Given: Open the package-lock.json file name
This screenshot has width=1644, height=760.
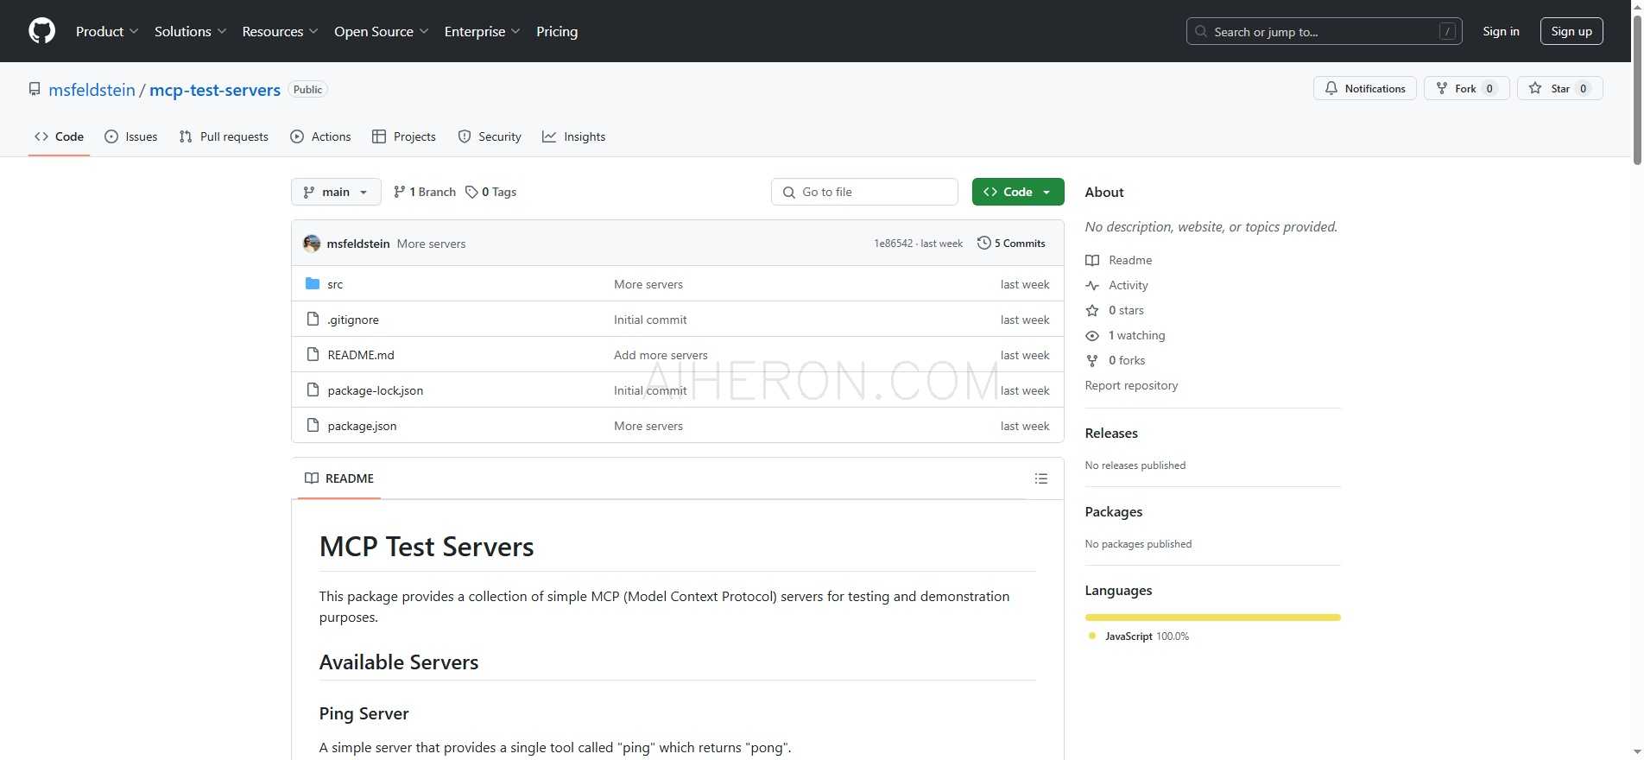Looking at the screenshot, I should click(x=376, y=390).
